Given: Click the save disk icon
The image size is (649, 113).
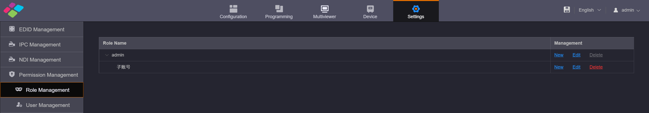Looking at the screenshot, I should [x=567, y=10].
